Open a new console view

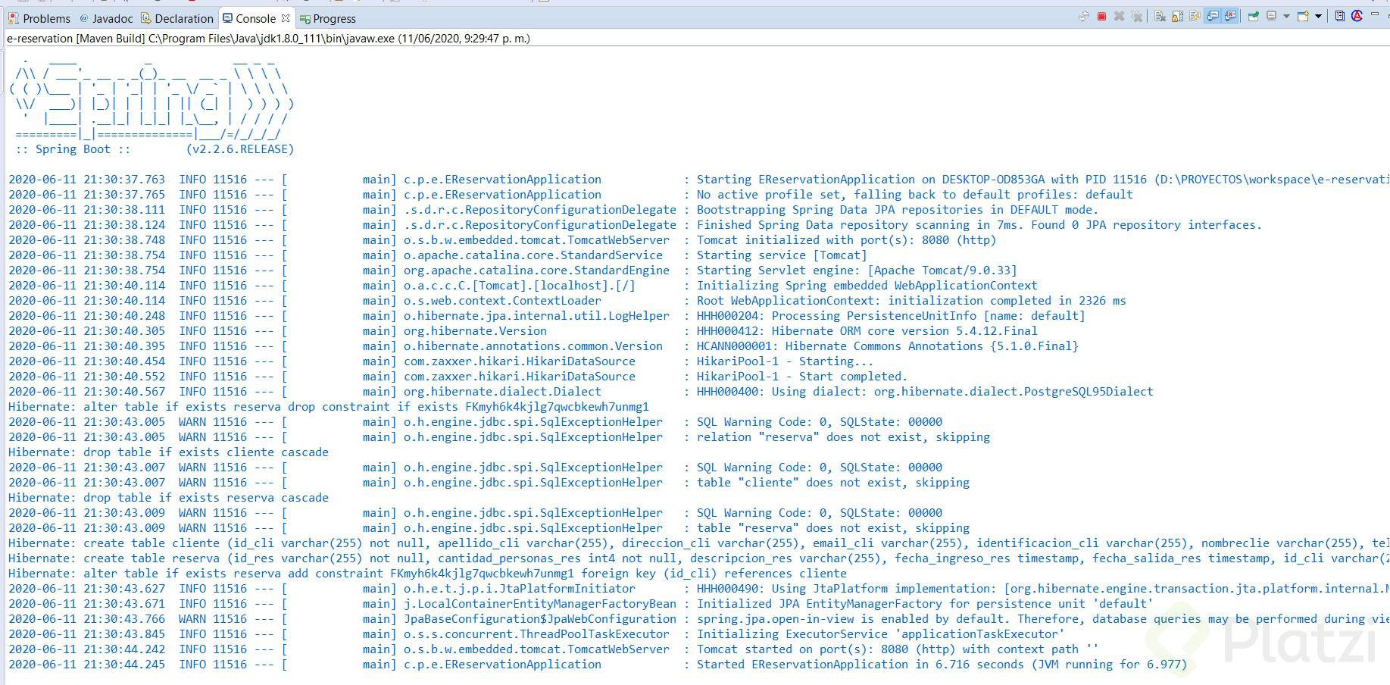[x=1304, y=16]
